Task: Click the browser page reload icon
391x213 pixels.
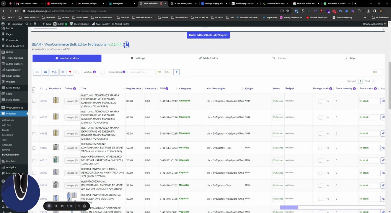Action: pyautogui.click(x=16, y=11)
